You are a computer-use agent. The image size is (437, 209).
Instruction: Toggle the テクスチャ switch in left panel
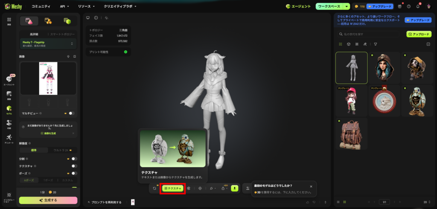(74, 166)
